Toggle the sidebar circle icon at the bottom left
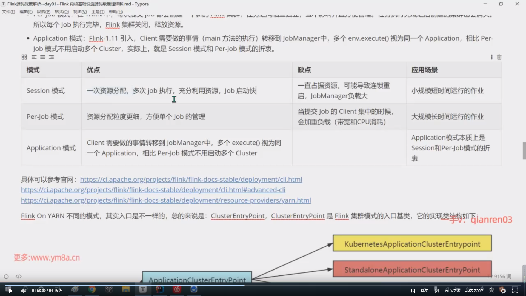This screenshot has height=296, width=526. [6, 277]
